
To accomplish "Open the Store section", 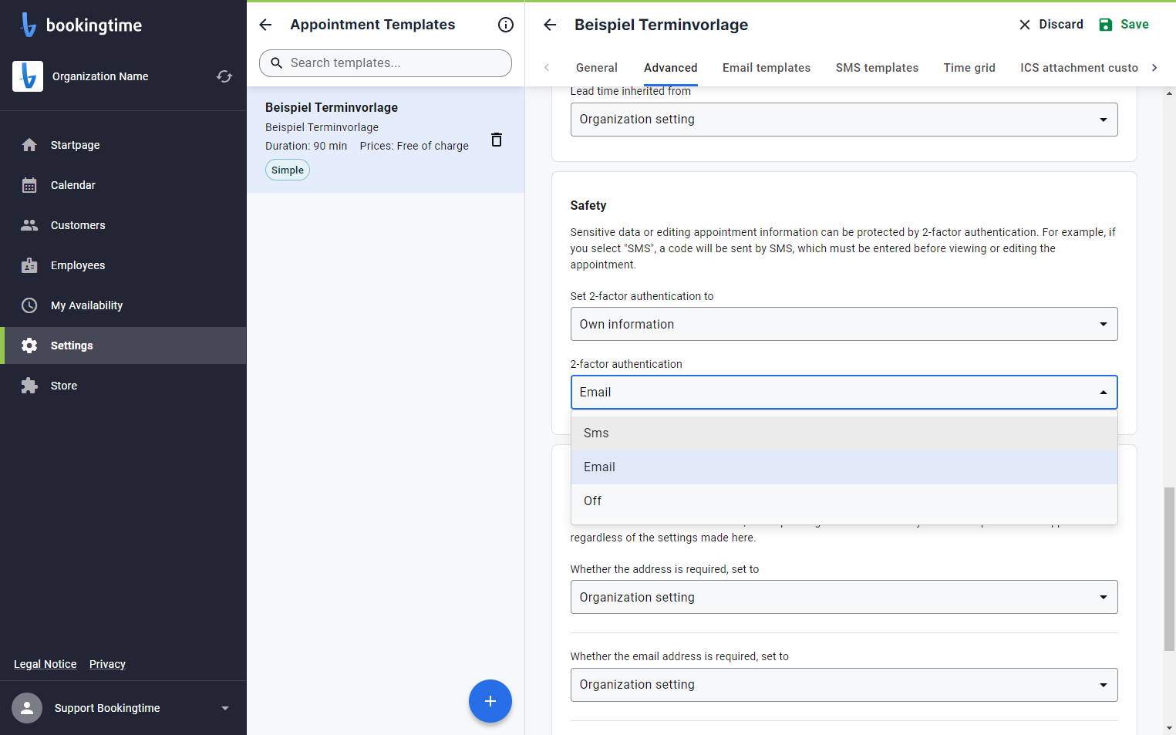I will tap(123, 386).
